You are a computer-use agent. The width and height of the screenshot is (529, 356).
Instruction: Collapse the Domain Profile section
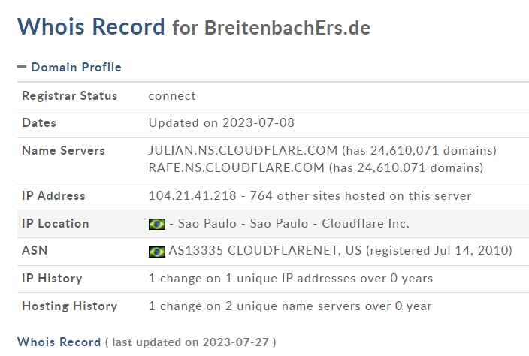click(x=22, y=67)
